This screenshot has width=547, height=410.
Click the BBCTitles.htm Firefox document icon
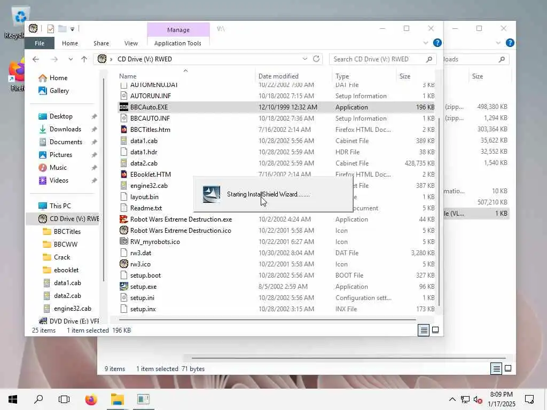pyautogui.click(x=123, y=129)
